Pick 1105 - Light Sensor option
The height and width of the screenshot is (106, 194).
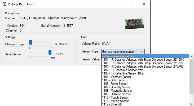pyautogui.click(x=145, y=80)
